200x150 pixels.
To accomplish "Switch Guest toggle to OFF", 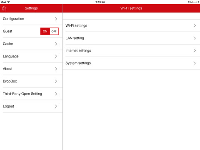I will click(x=54, y=31).
